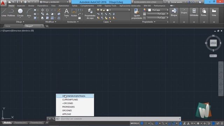The height and width of the screenshot is (126, 224).
Task: Select the Línea drawing tool
Action: [x=4, y=13]
